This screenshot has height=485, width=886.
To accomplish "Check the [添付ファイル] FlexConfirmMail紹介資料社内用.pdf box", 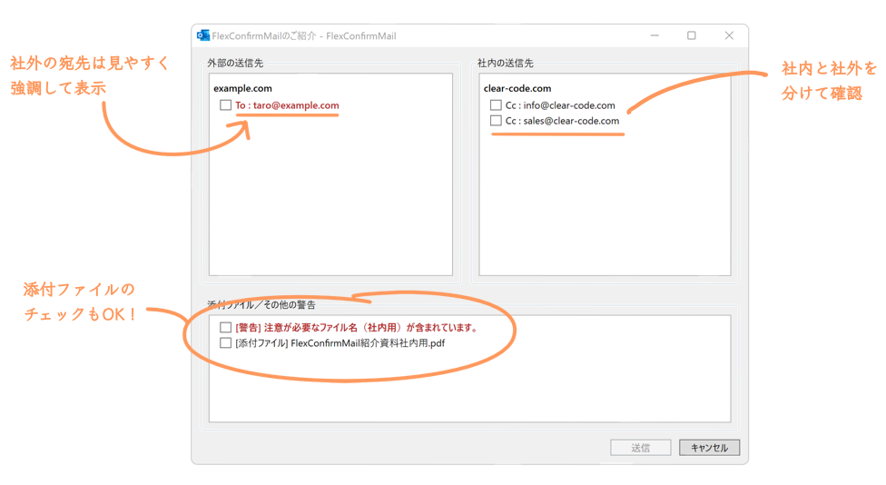I will tap(225, 342).
